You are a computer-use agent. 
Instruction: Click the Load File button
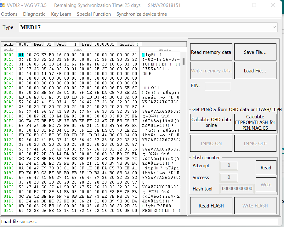point(255,71)
